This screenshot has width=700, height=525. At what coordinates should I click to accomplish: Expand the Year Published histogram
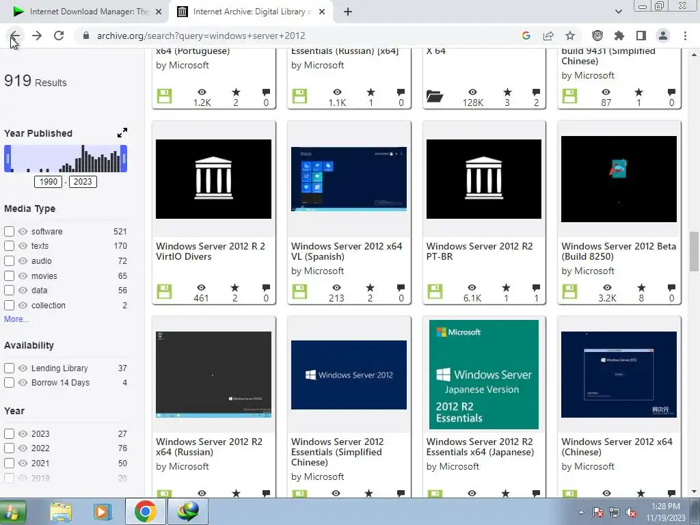point(122,133)
